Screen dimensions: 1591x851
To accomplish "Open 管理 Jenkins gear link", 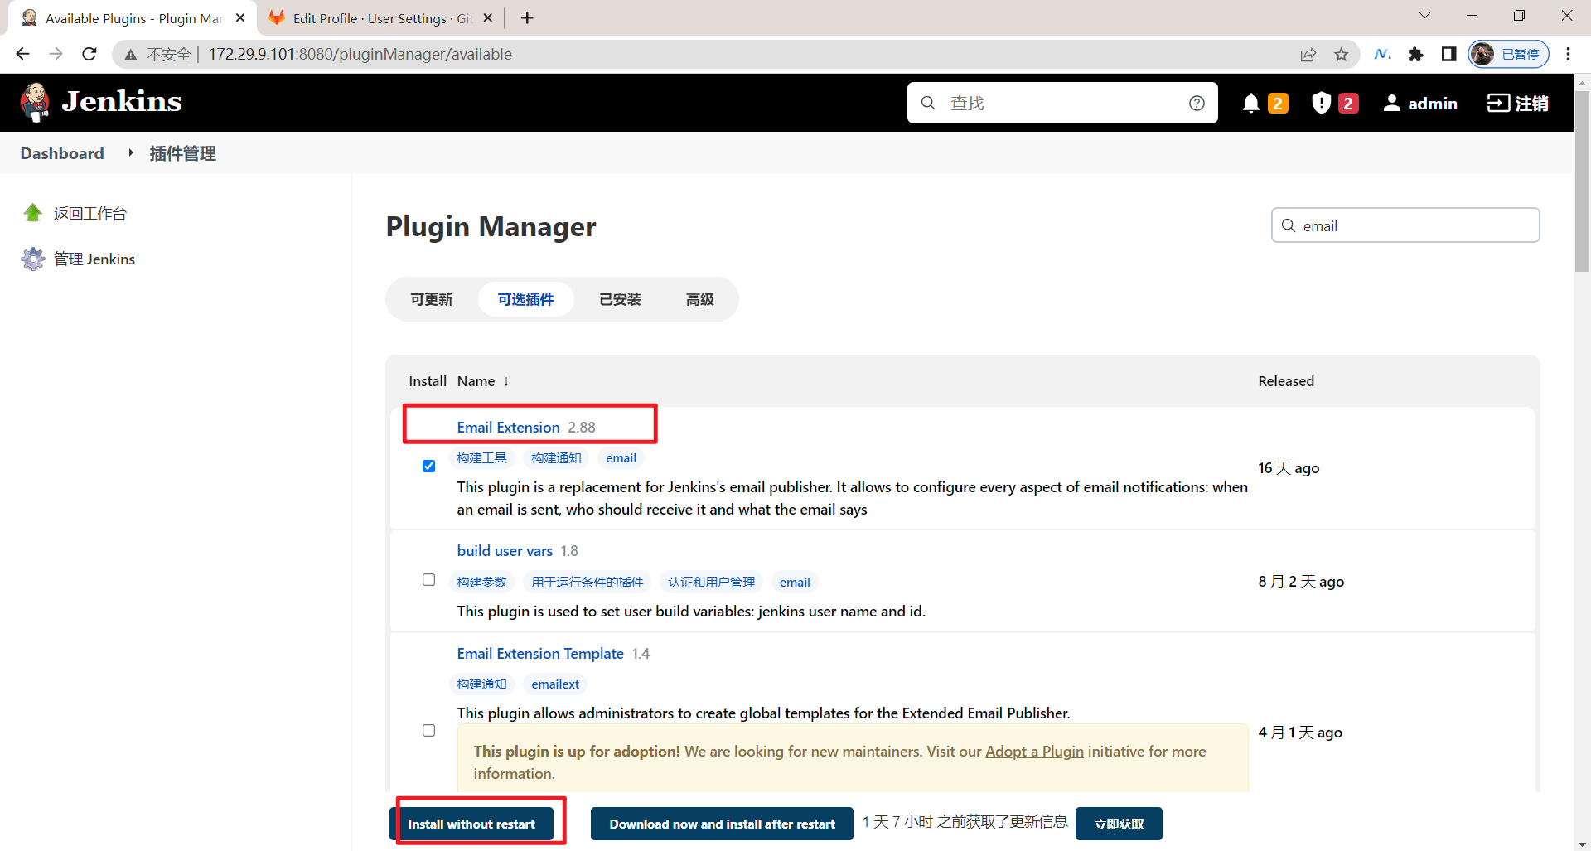I will [79, 259].
